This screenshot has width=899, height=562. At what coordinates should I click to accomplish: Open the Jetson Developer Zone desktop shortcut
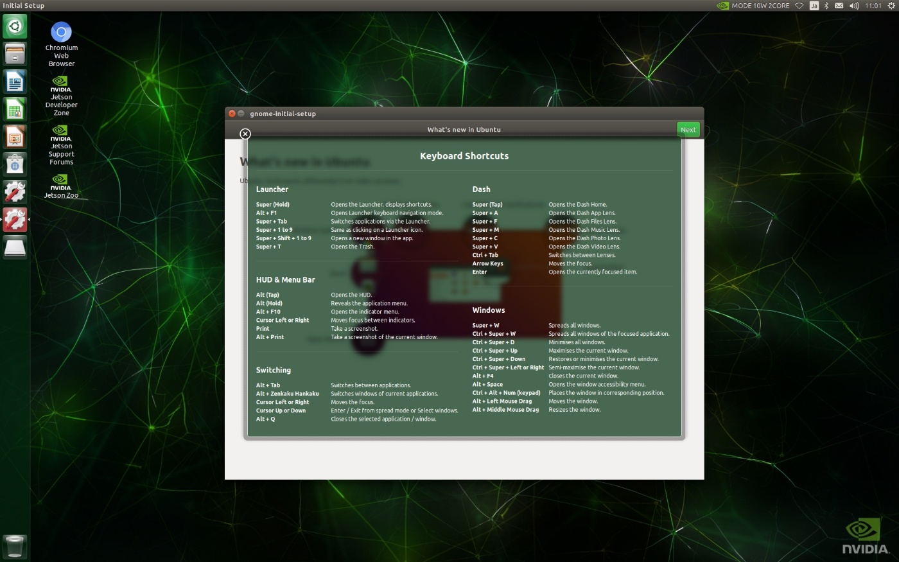click(x=61, y=96)
